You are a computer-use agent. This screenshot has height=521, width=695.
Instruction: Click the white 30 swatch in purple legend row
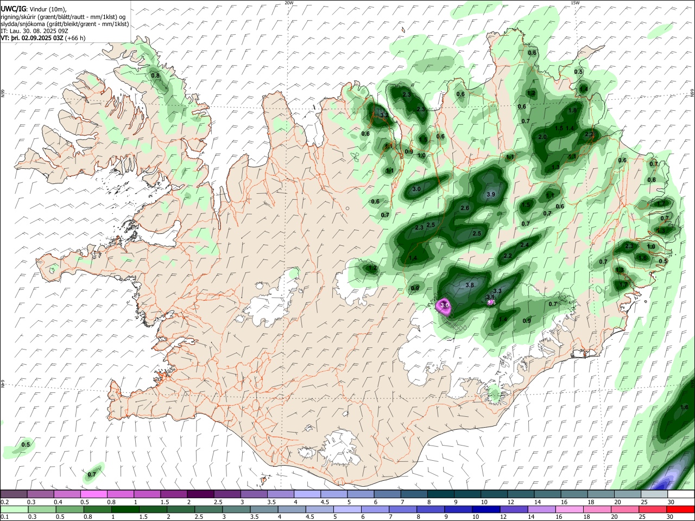(681, 494)
